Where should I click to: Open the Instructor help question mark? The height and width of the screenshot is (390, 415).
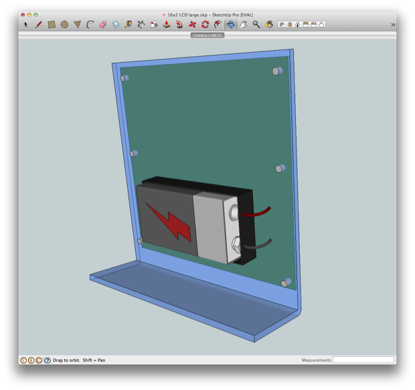(48, 360)
